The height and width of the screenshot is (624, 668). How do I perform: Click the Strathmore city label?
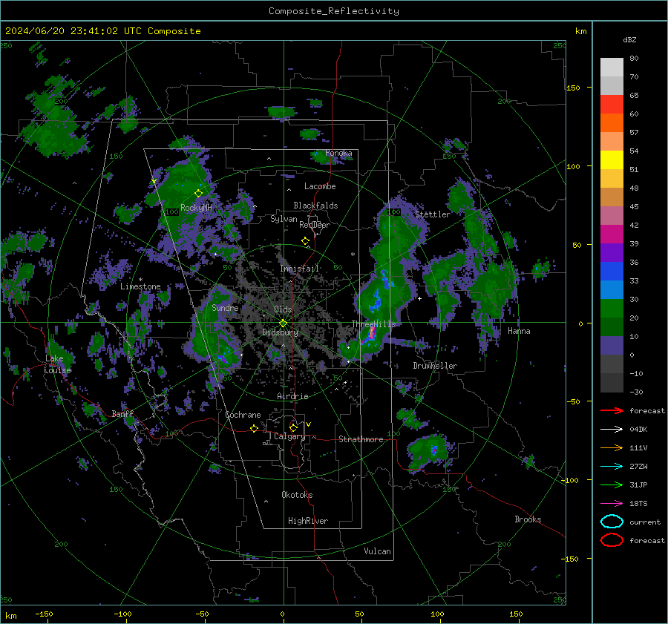point(361,439)
